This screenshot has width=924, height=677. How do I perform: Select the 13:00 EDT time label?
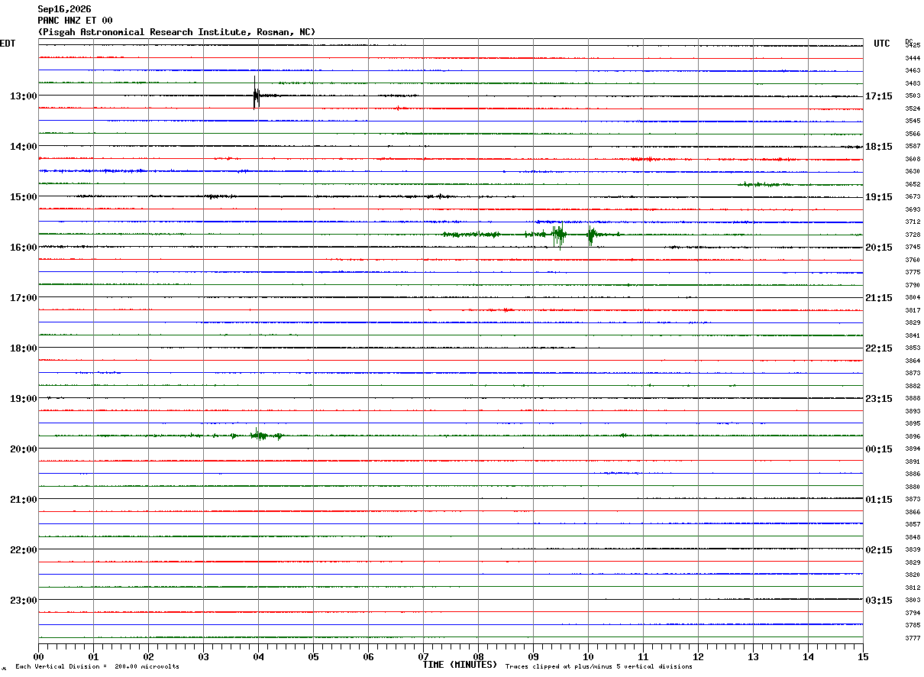point(24,96)
